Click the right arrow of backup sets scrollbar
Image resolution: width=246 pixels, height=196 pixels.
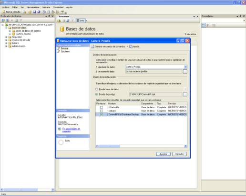point(185,146)
